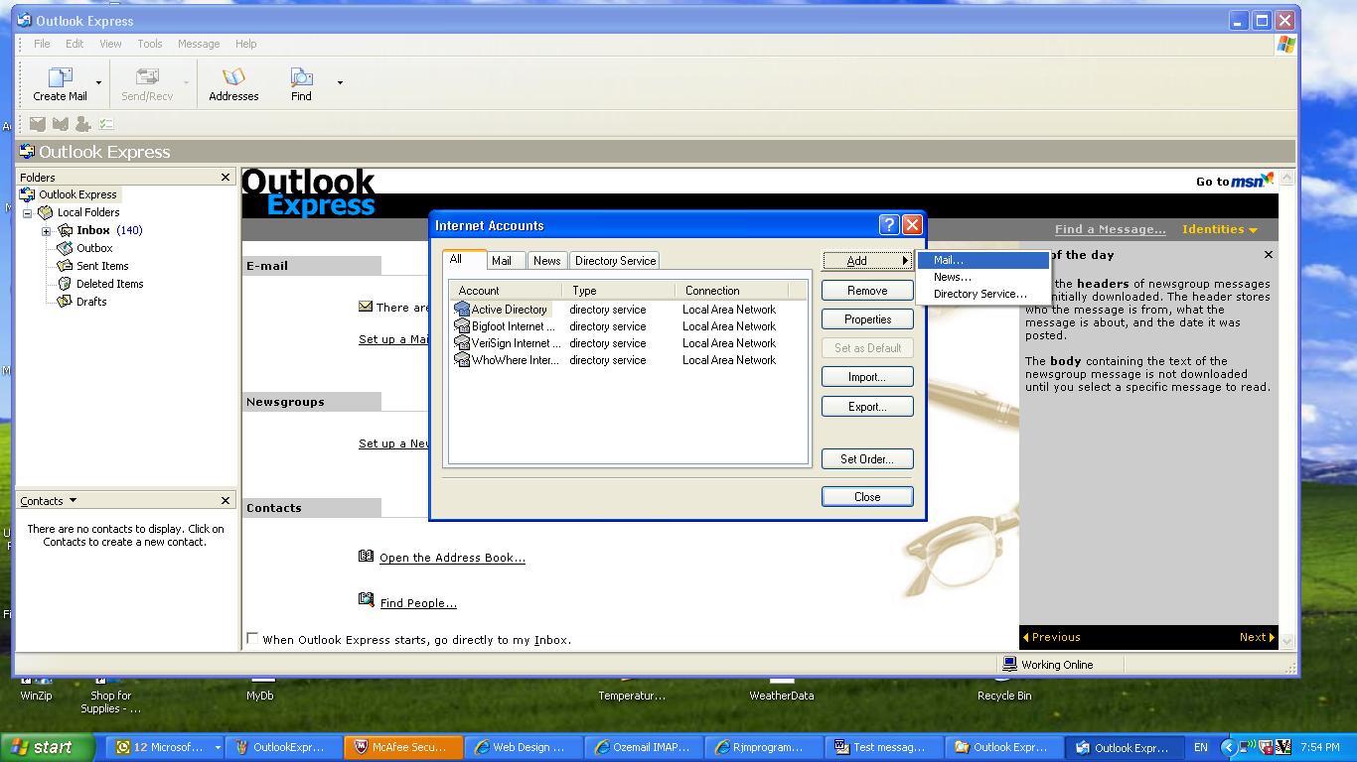Select the Drafts folder

coord(90,302)
